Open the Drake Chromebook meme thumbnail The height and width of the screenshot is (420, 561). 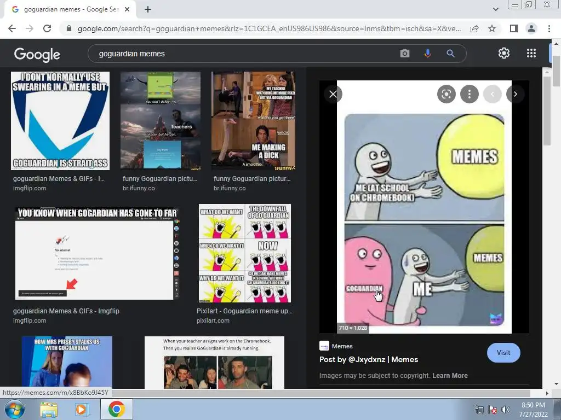click(x=214, y=362)
